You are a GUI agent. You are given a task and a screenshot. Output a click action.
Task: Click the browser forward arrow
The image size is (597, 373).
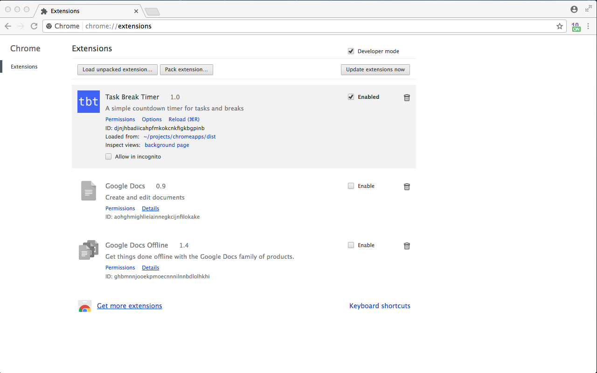point(21,26)
